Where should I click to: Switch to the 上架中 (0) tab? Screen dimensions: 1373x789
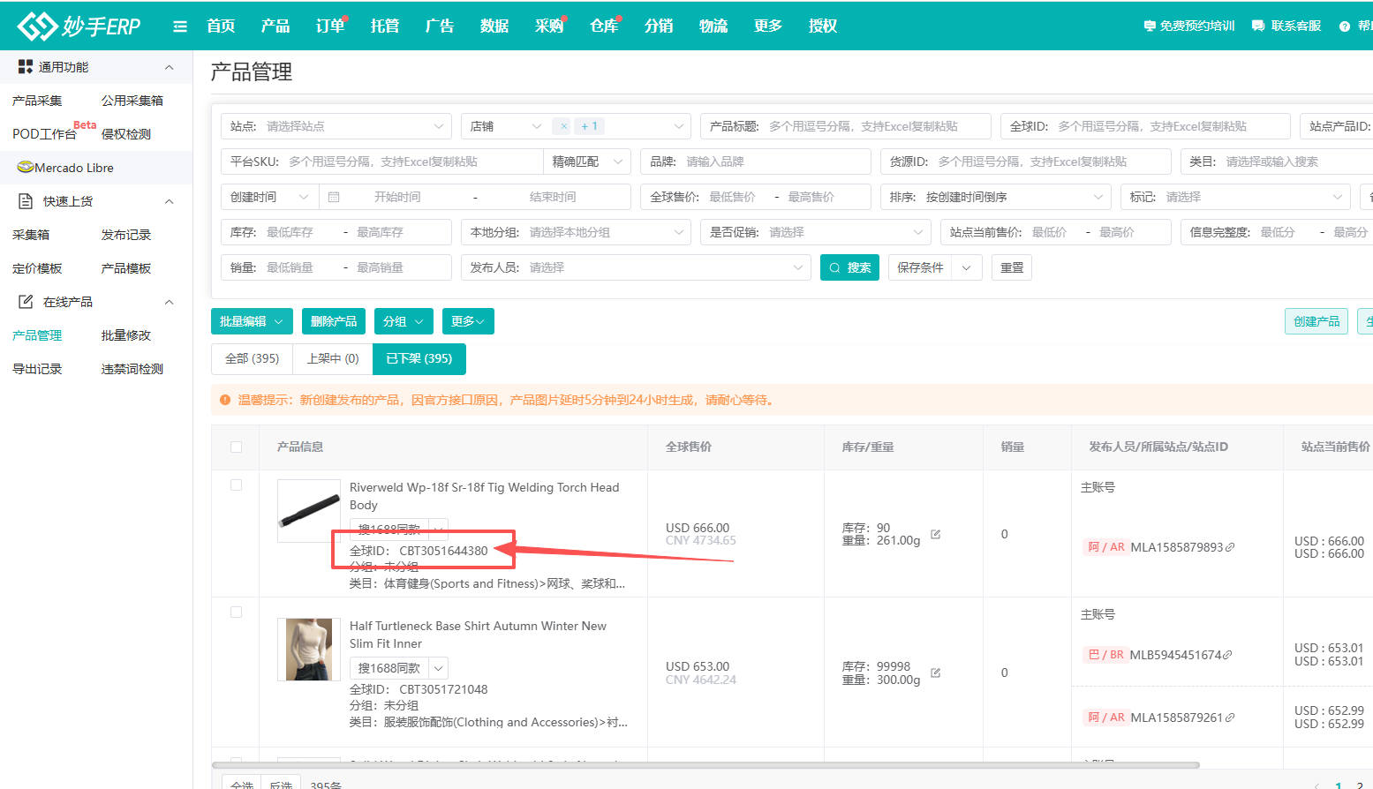pyautogui.click(x=332, y=358)
